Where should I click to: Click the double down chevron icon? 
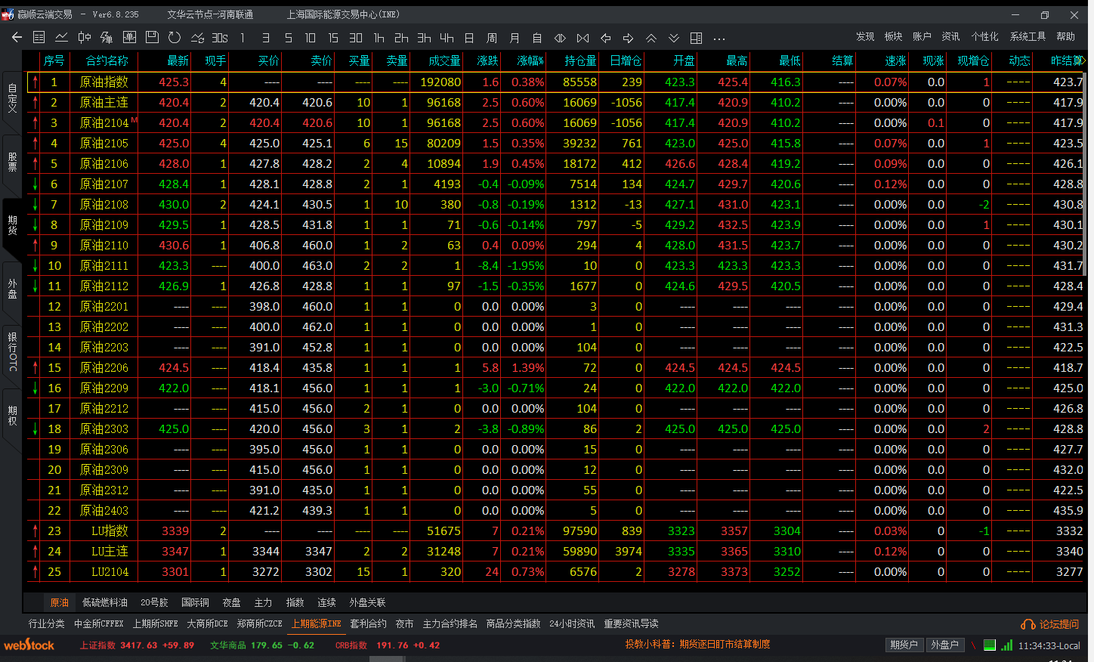pyautogui.click(x=673, y=38)
